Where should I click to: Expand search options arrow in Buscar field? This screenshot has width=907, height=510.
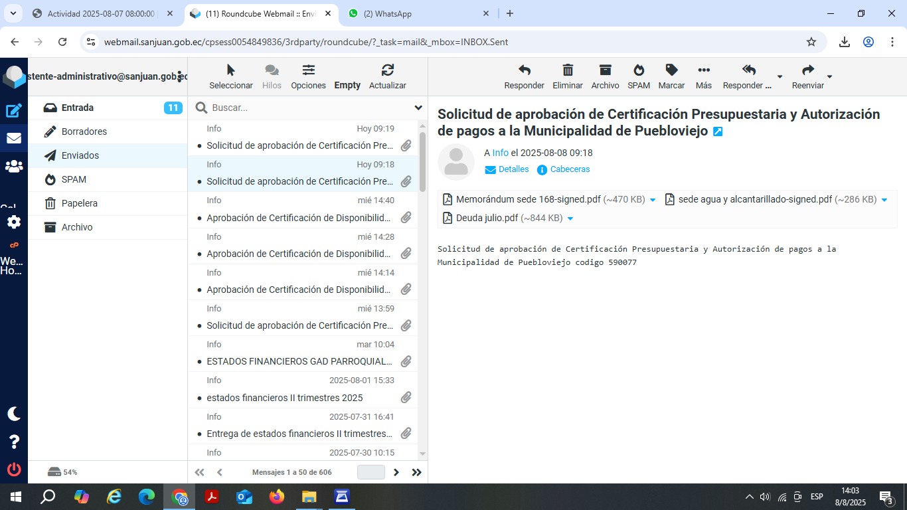click(418, 108)
